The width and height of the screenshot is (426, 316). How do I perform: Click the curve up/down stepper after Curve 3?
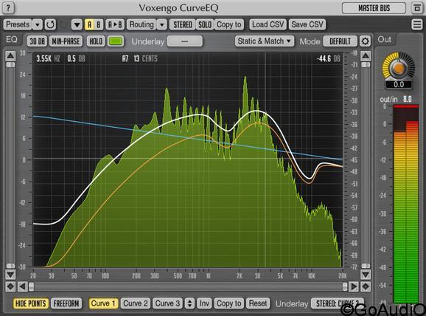point(189,303)
